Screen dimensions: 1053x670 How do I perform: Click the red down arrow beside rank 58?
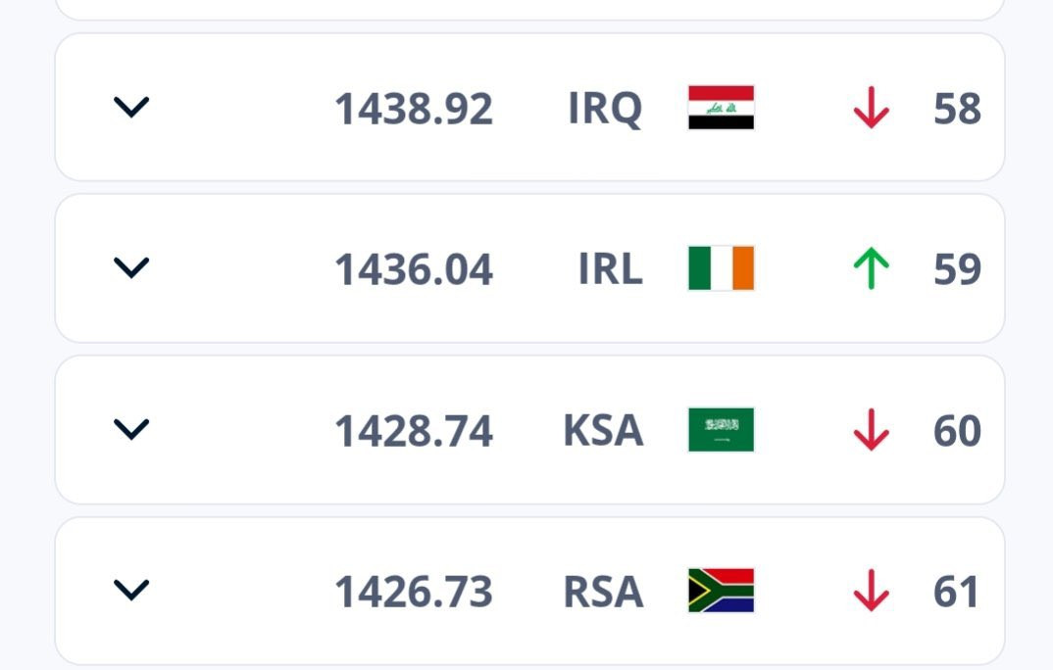(871, 108)
